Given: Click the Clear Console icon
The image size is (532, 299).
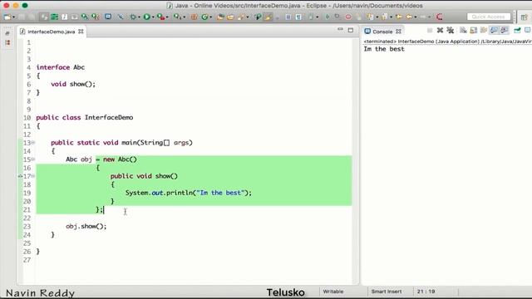Looking at the screenshot, I should click(463, 30).
